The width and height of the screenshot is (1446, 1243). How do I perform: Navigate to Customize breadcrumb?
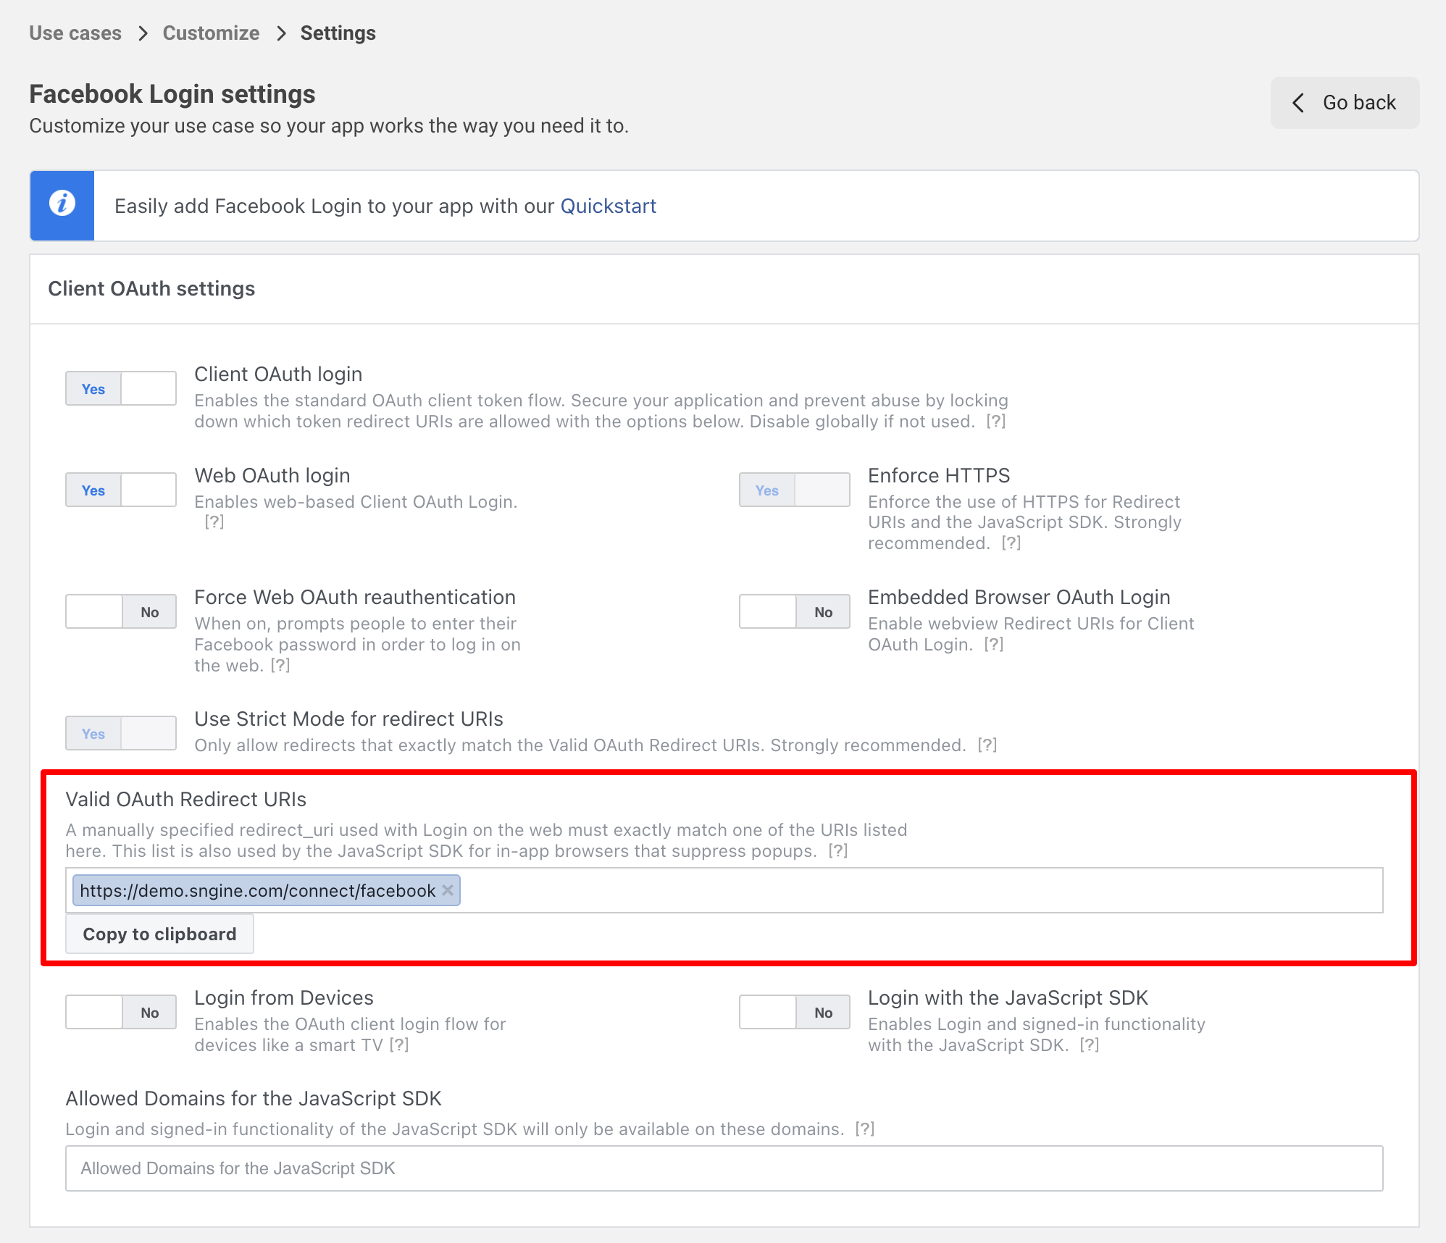pos(211,33)
